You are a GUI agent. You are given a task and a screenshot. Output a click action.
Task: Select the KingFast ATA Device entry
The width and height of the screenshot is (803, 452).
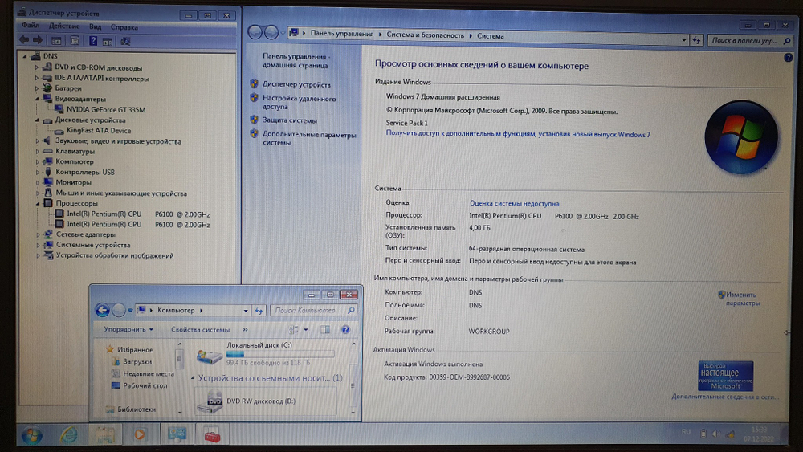(x=99, y=131)
